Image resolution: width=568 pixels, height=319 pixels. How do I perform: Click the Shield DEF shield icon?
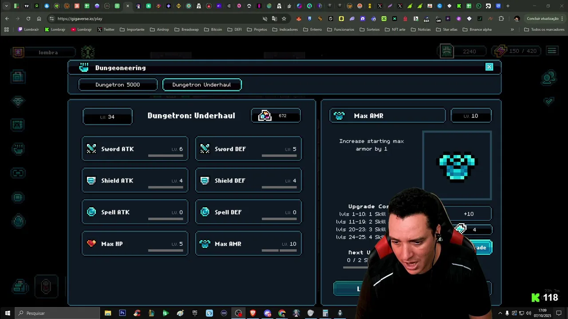pos(205,180)
